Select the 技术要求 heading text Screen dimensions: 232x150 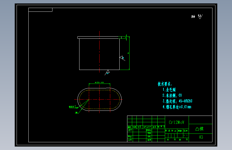click(x=165, y=84)
